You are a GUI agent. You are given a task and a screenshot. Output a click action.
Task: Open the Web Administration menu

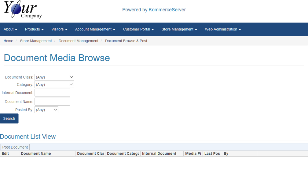[x=223, y=30]
